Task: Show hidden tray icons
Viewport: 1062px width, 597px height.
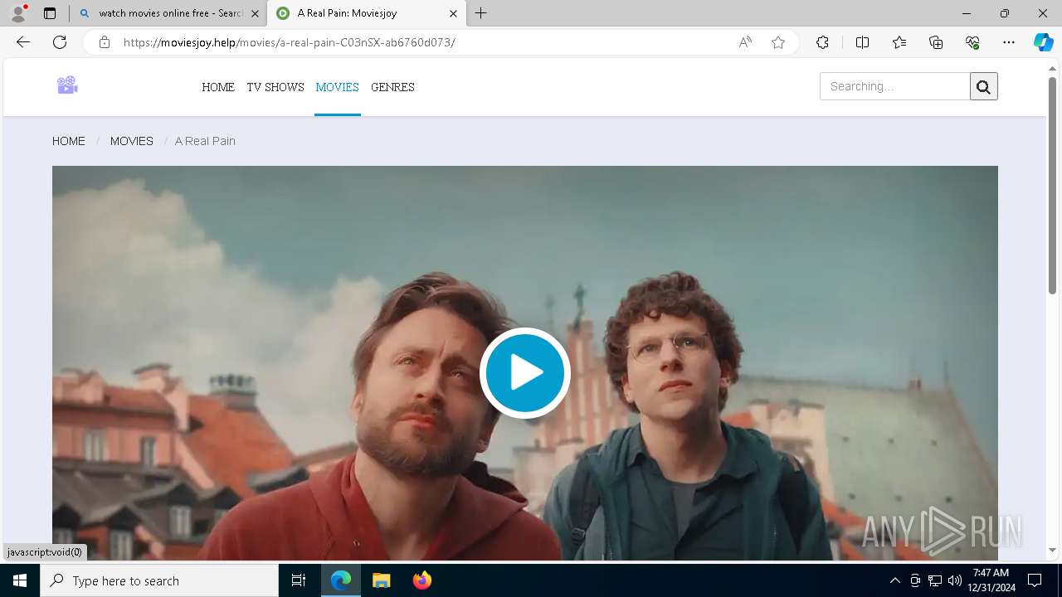Action: [894, 580]
